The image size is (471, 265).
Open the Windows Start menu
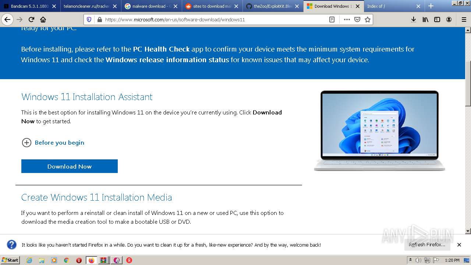click(10, 260)
